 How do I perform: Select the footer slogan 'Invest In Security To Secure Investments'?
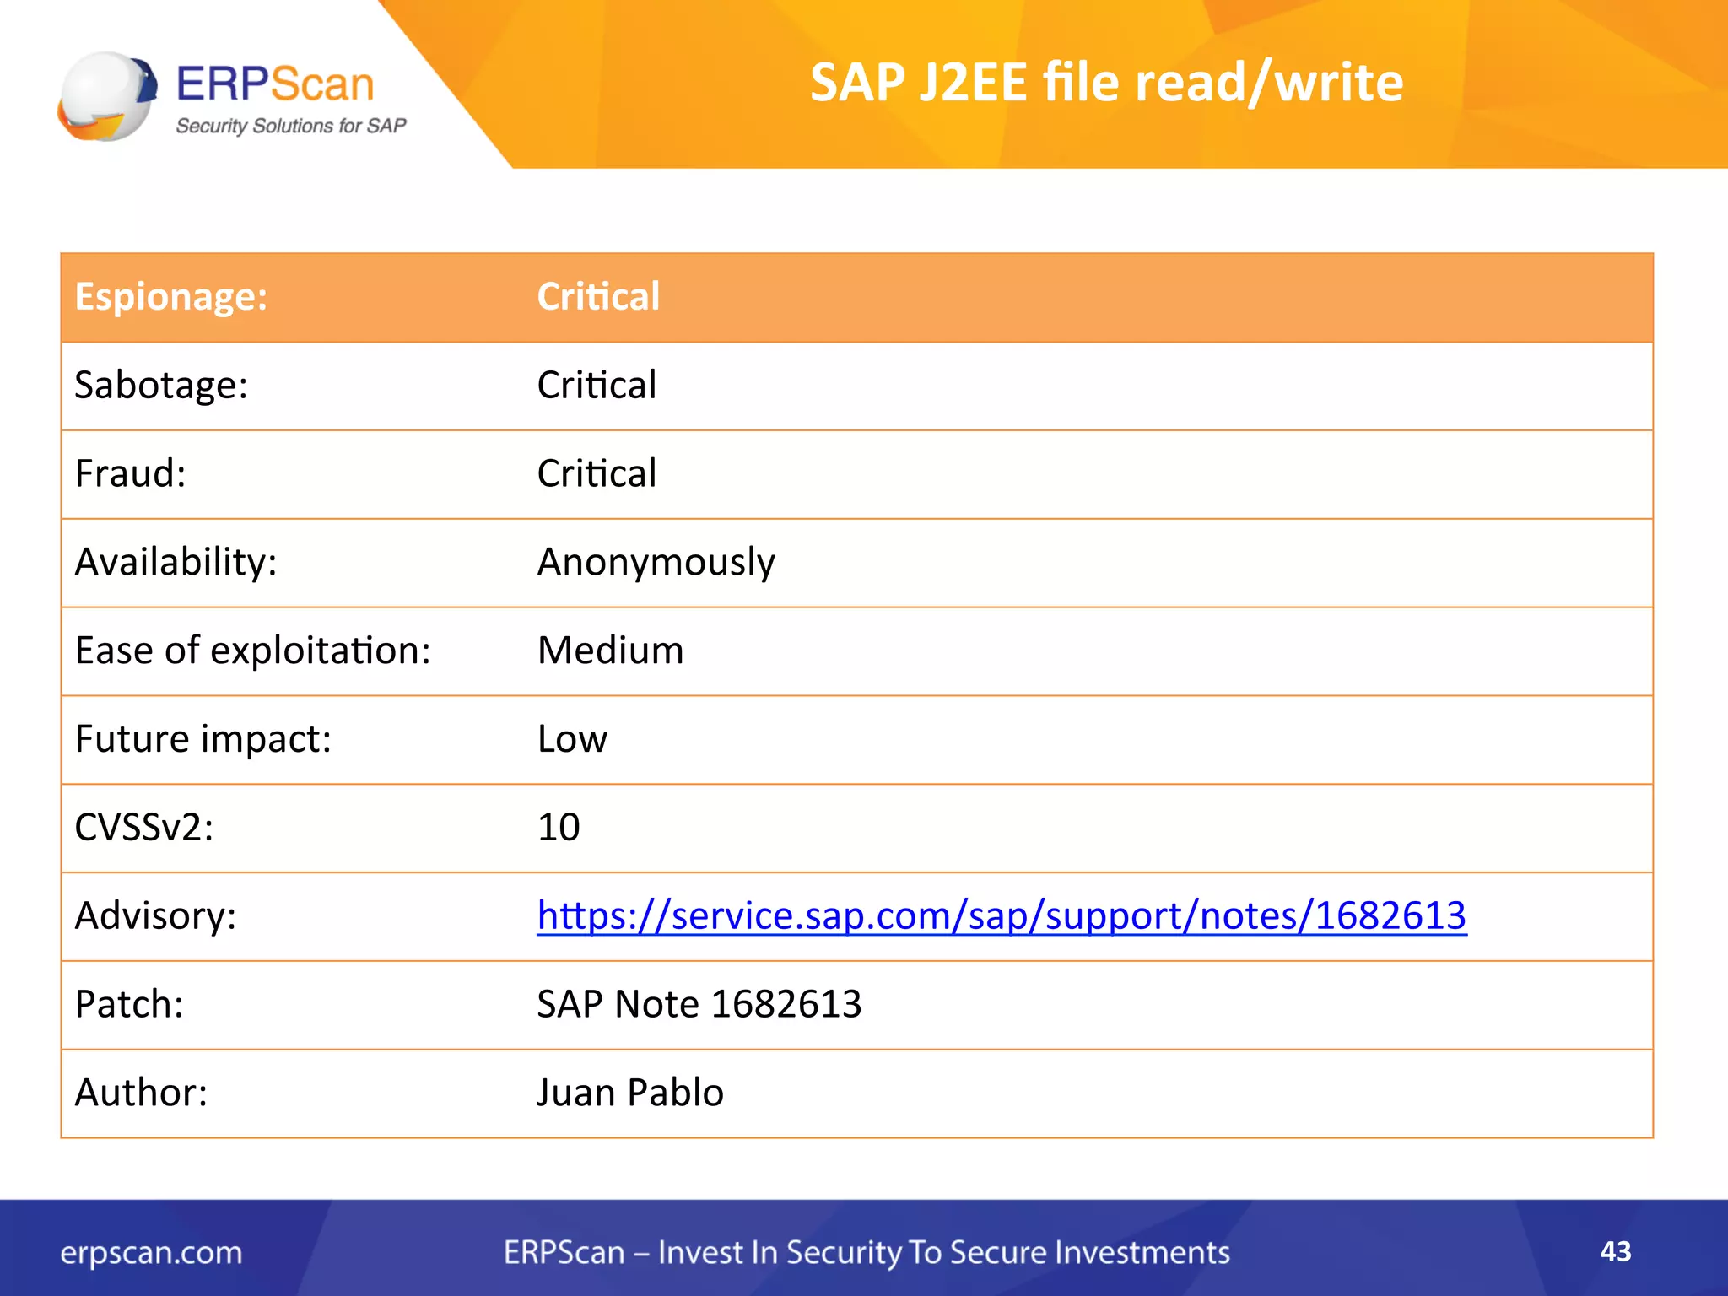[943, 1254]
